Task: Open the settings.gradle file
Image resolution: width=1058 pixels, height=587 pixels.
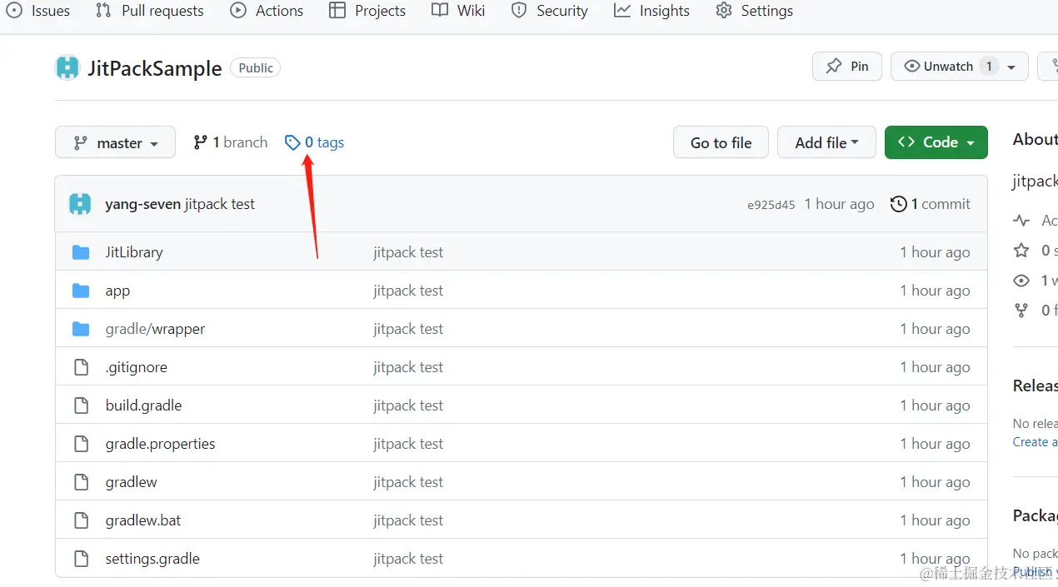Action: tap(152, 559)
